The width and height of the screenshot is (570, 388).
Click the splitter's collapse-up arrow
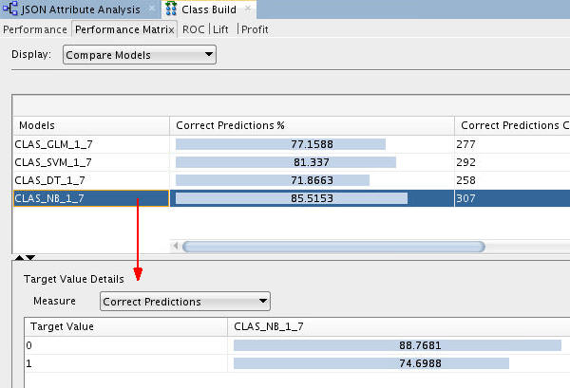coord(20,257)
